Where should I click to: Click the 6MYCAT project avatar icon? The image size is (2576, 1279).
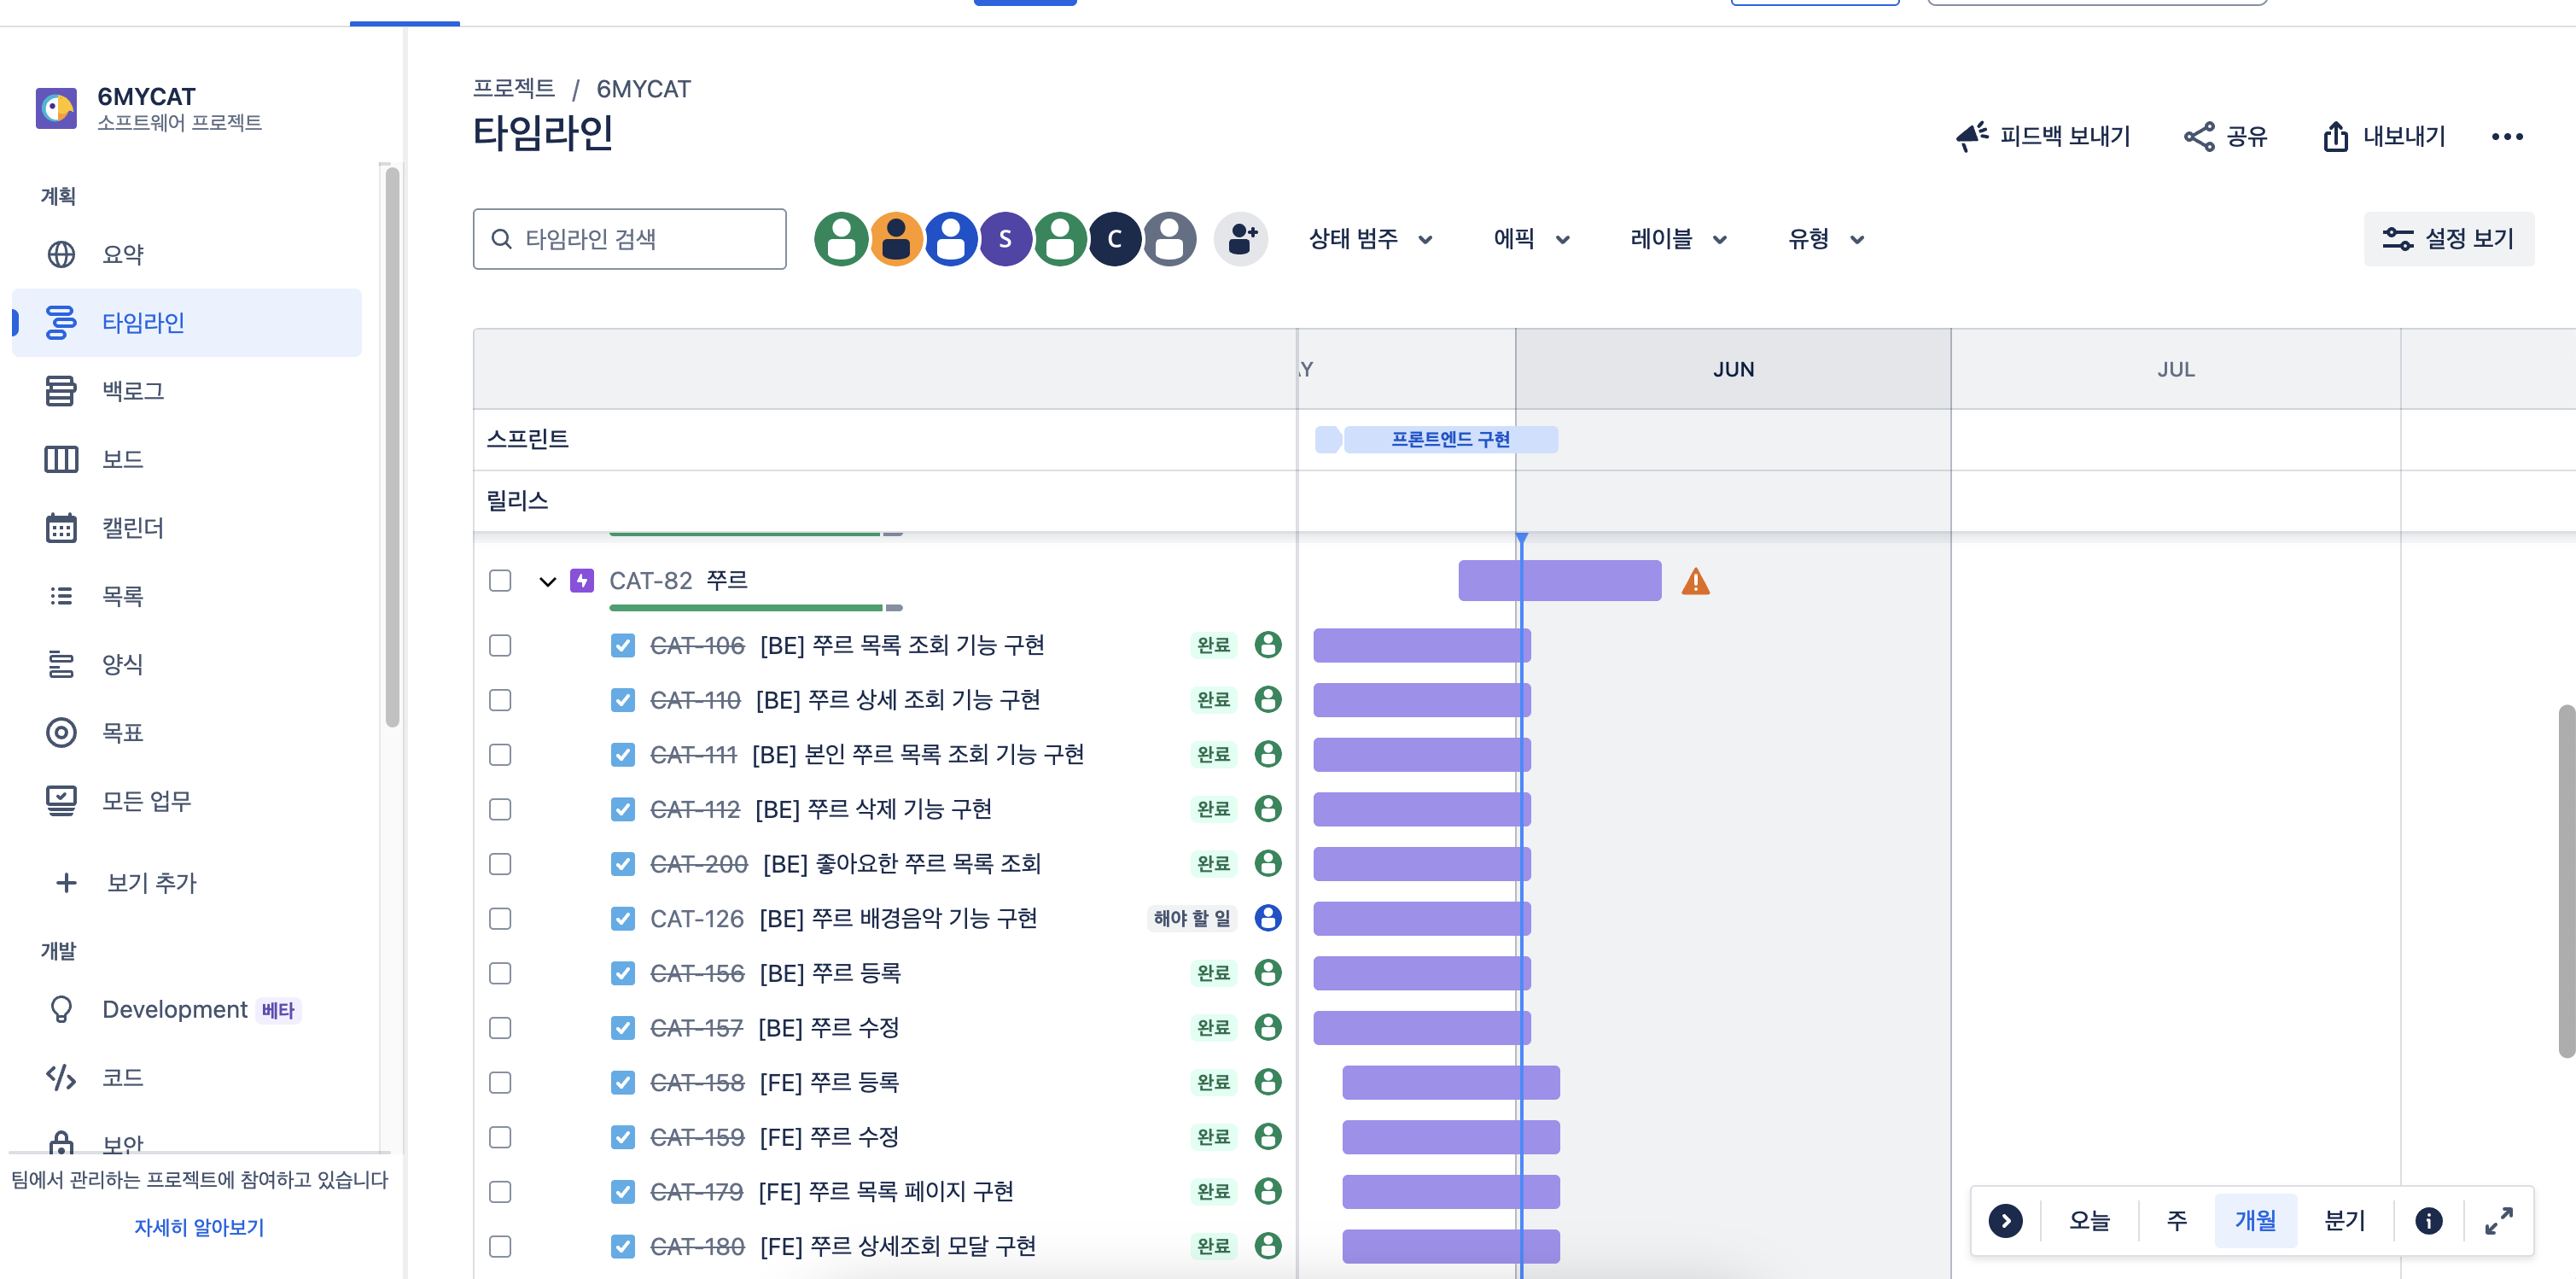pos(56,108)
